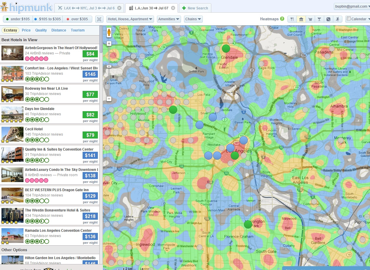Sort hotels by Ecstasy
Image resolution: width=370 pixels, height=270 pixels.
(11, 30)
